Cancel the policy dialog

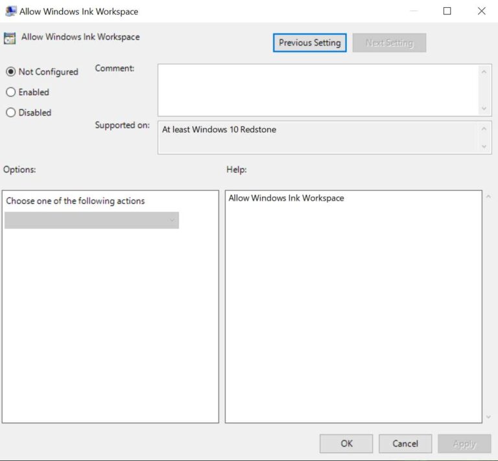pos(405,444)
